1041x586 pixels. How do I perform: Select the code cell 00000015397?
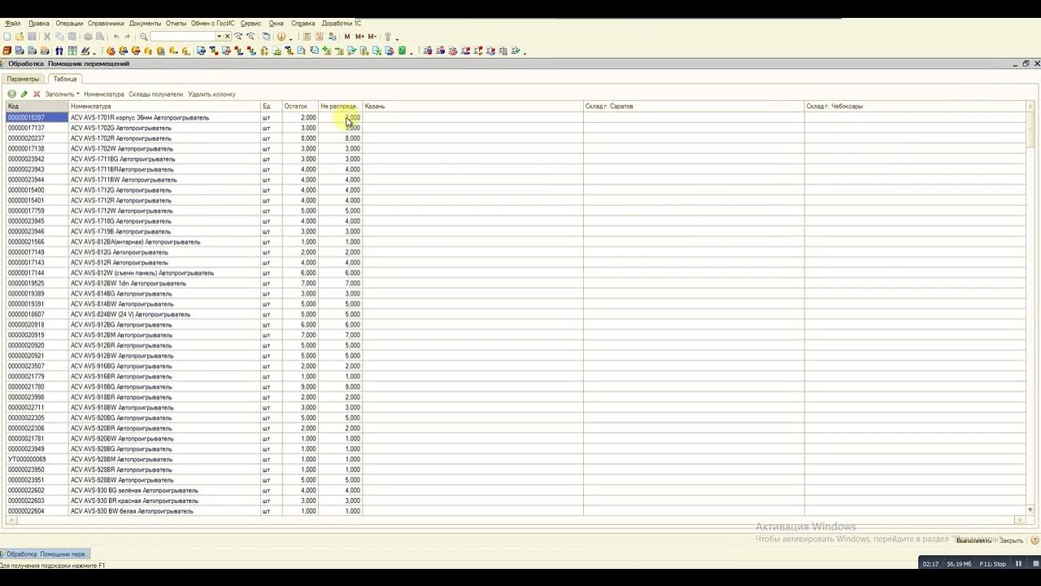pos(37,117)
